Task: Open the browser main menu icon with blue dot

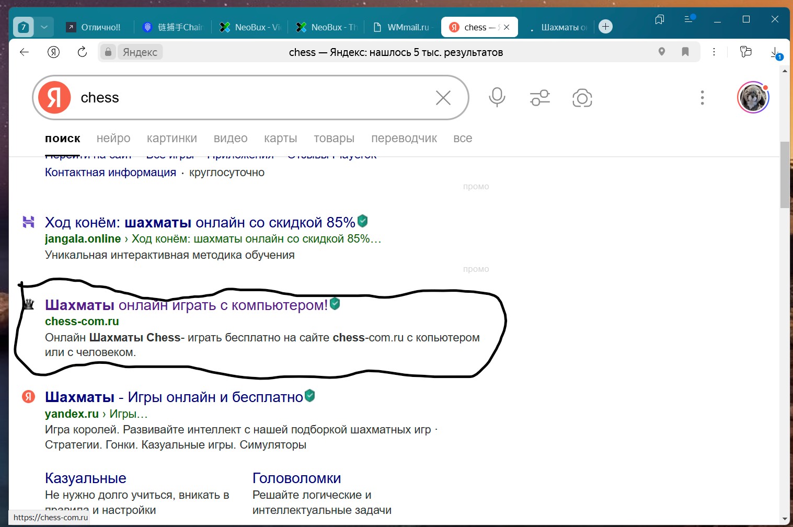Action: (689, 19)
